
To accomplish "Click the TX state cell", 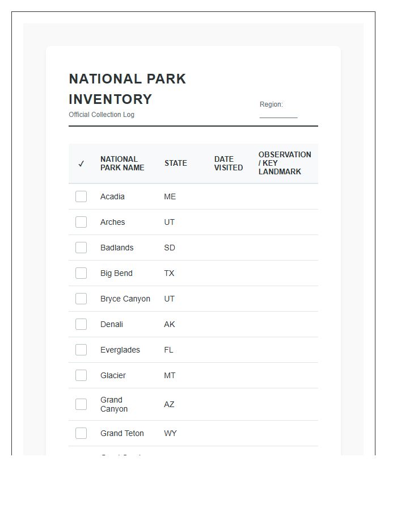I will tap(169, 273).
